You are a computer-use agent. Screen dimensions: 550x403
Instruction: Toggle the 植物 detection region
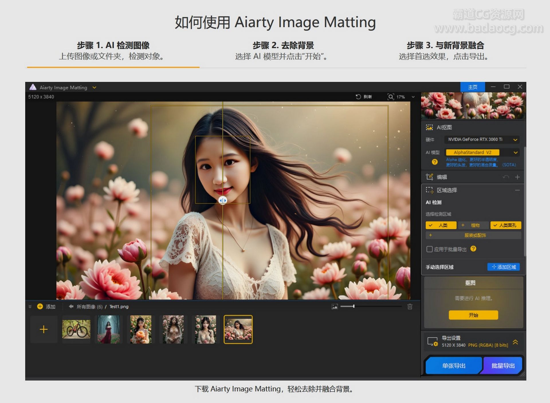474,225
